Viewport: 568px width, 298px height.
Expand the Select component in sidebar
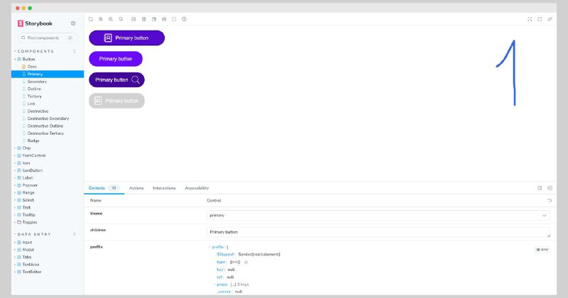pyautogui.click(x=28, y=200)
